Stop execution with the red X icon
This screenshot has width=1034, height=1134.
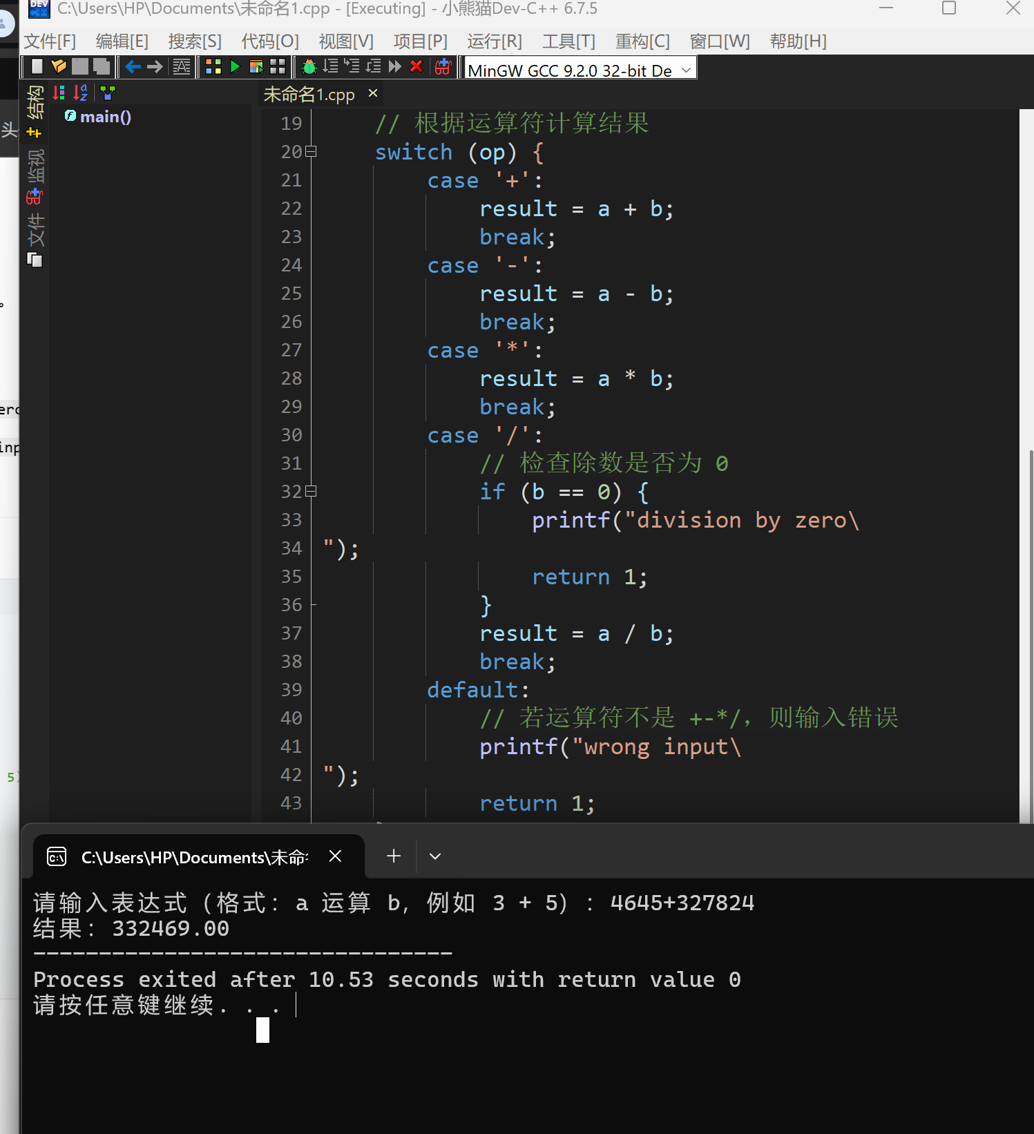(x=417, y=66)
